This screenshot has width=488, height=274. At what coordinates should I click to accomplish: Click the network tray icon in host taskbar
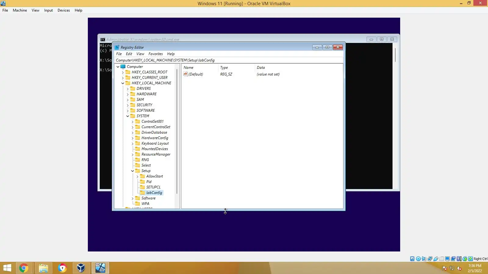tap(452, 268)
